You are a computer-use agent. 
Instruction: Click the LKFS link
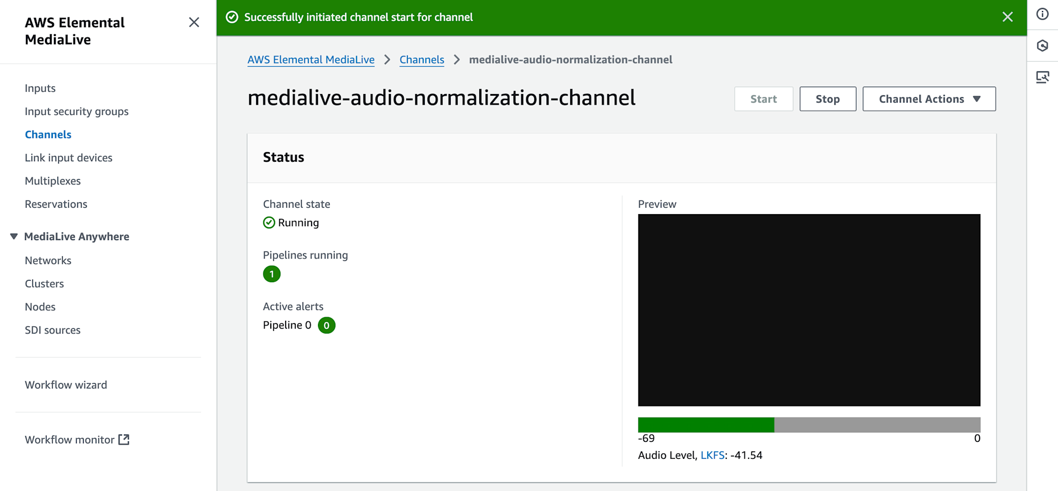point(713,455)
